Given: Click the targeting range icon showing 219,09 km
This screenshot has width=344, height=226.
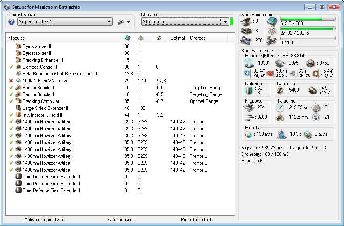Looking at the screenshot, I should 280,108.
